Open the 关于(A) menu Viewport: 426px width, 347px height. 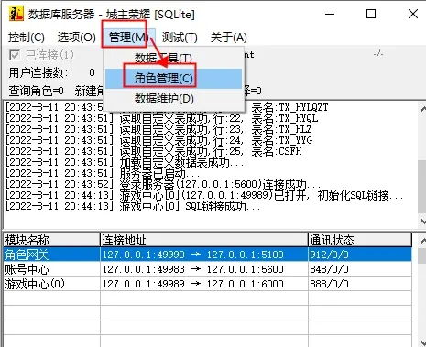pos(229,38)
